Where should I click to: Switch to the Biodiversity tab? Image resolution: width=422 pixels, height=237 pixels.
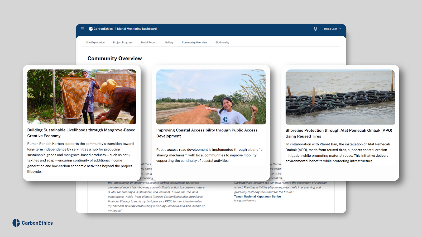(222, 42)
